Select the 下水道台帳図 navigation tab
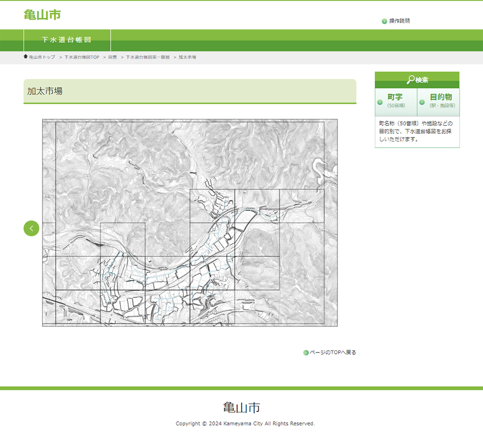Screen dimensions: 483x435 click(67, 40)
